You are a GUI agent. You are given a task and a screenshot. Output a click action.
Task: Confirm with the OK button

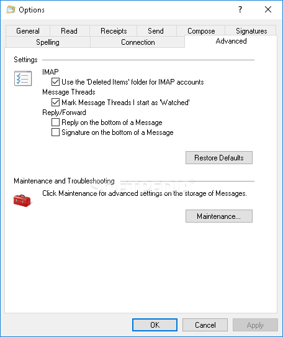click(155, 325)
